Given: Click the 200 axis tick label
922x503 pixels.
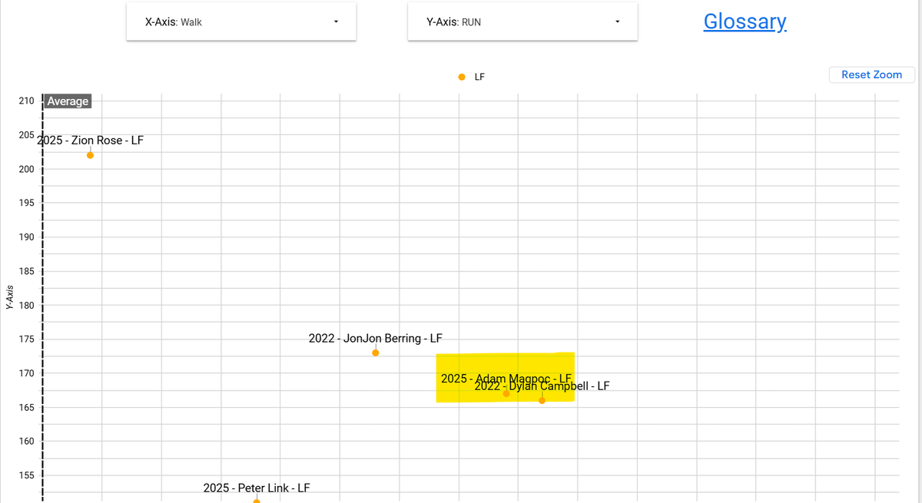Looking at the screenshot, I should coord(25,169).
